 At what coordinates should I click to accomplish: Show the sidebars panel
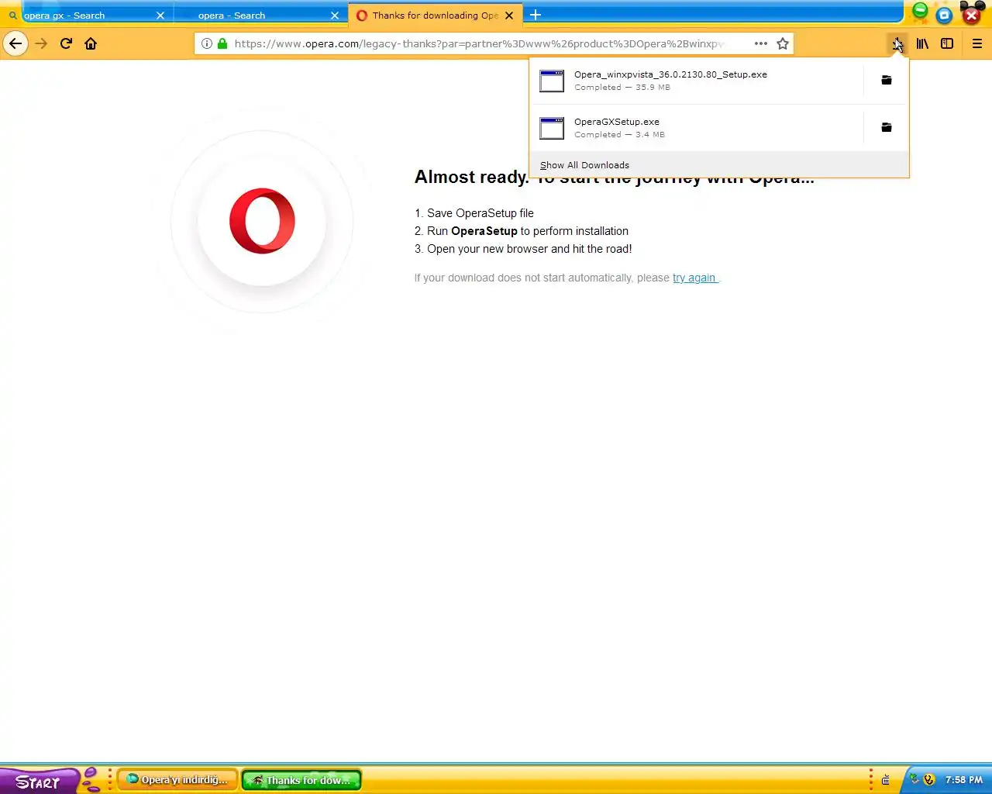click(947, 43)
